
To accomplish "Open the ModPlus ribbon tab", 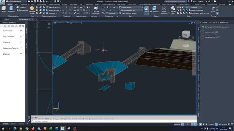I will 222,4.
